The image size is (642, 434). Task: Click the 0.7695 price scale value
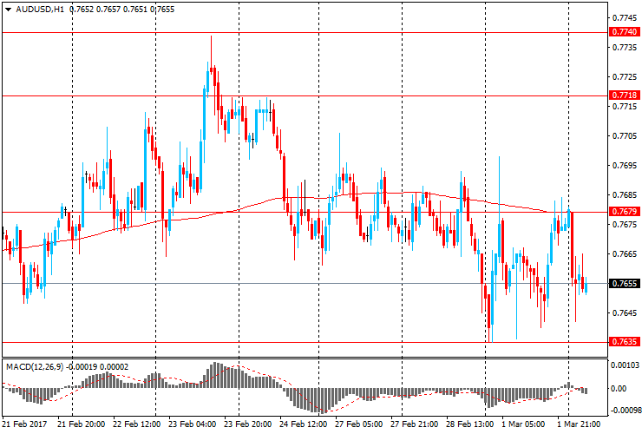tap(625, 166)
